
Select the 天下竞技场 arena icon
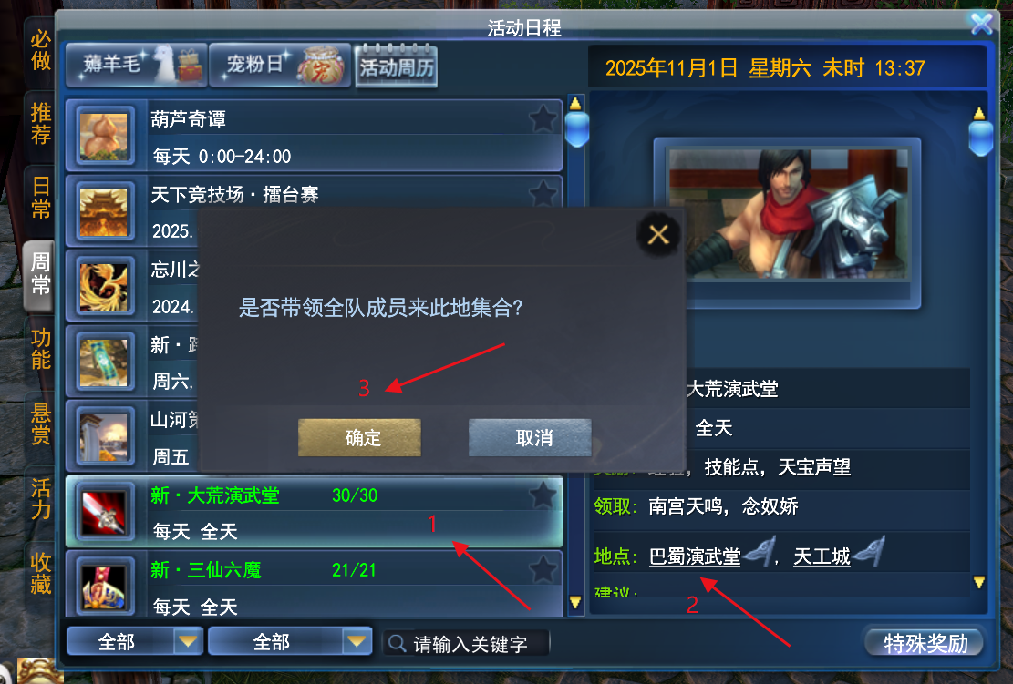coord(104,212)
